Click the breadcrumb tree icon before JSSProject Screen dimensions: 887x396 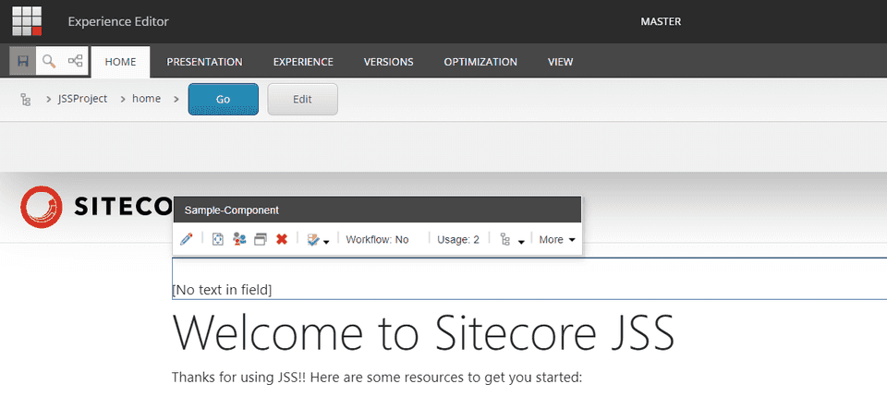(x=26, y=100)
